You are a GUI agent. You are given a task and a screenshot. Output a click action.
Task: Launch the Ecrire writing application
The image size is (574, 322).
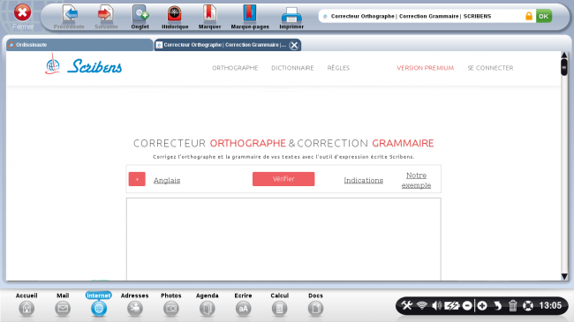coord(243,304)
